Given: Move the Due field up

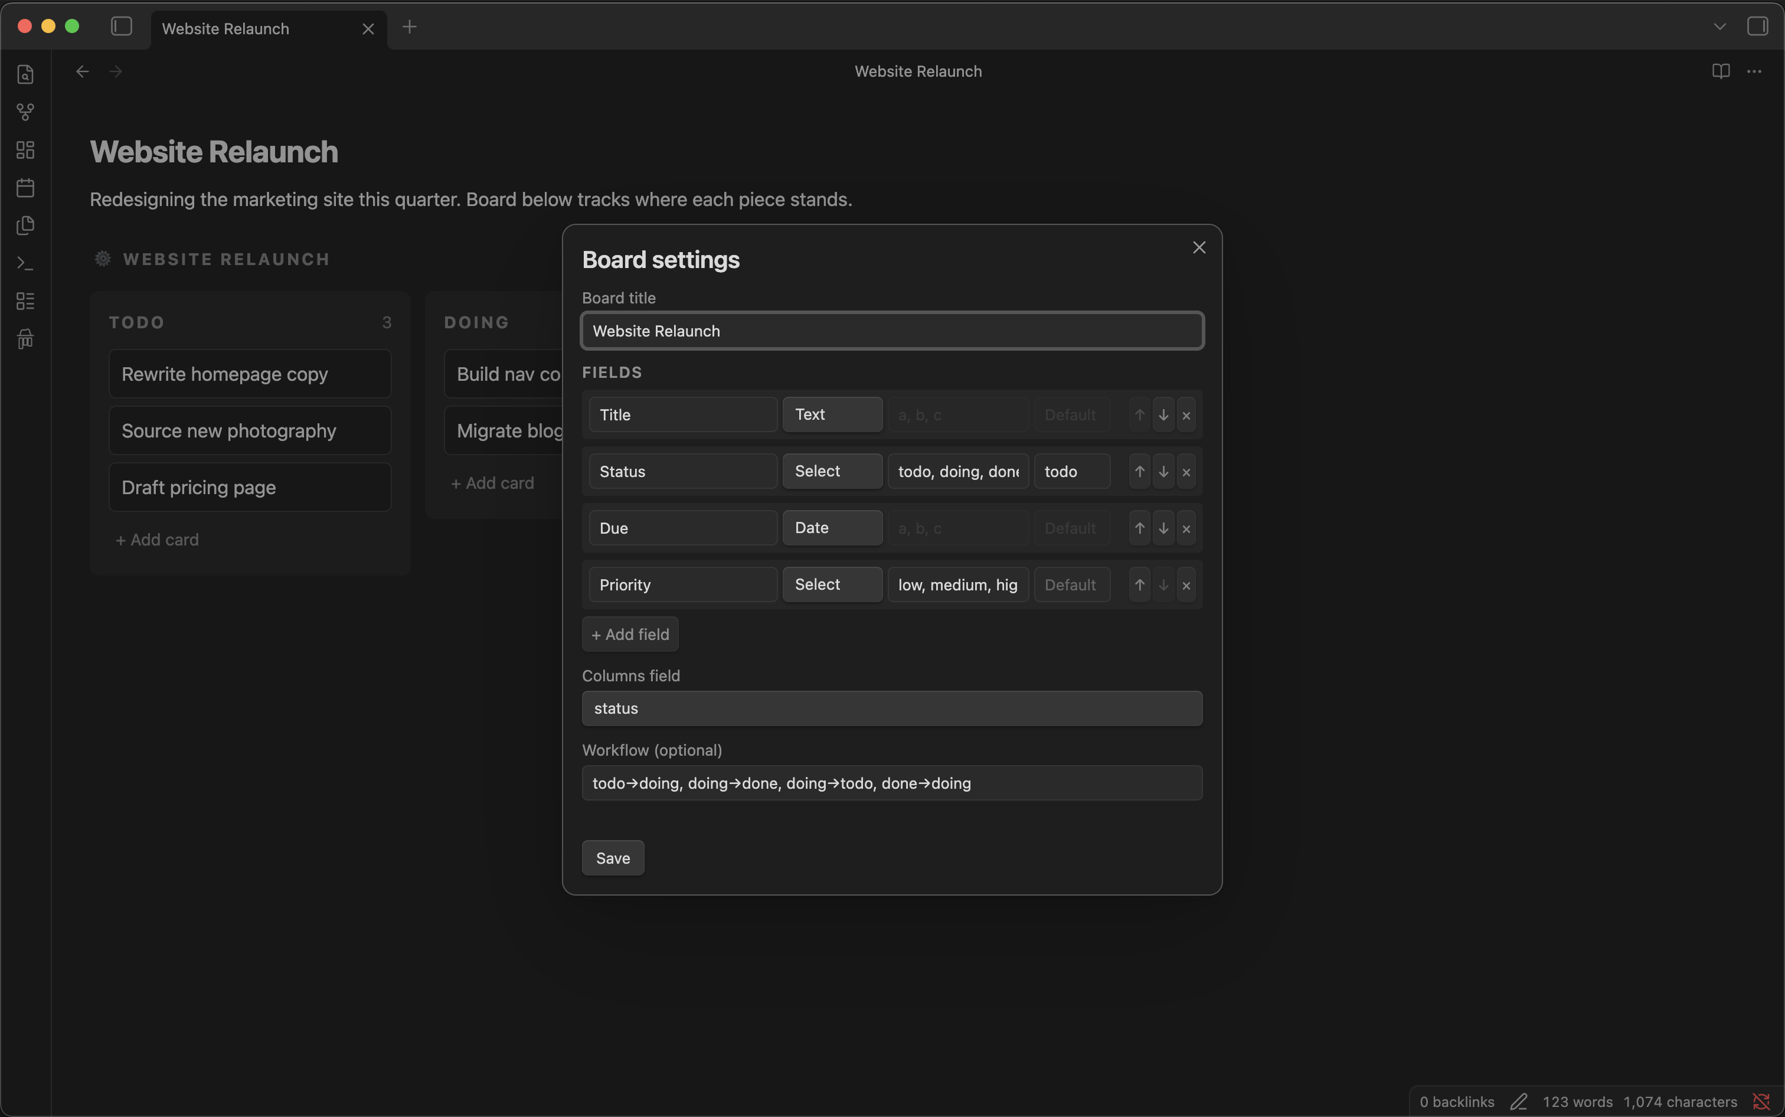Looking at the screenshot, I should 1140,528.
